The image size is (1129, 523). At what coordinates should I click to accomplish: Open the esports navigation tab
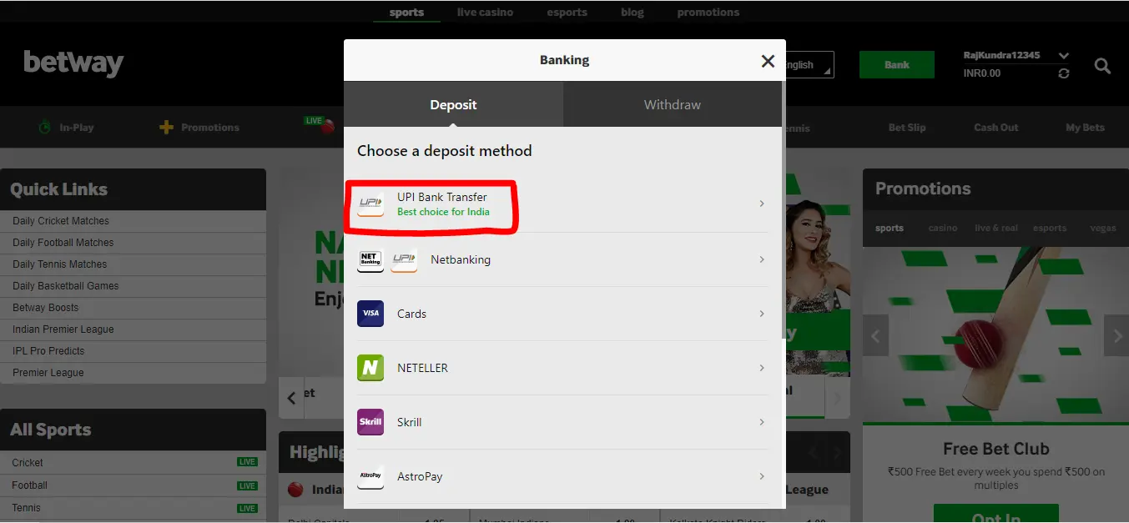point(567,13)
